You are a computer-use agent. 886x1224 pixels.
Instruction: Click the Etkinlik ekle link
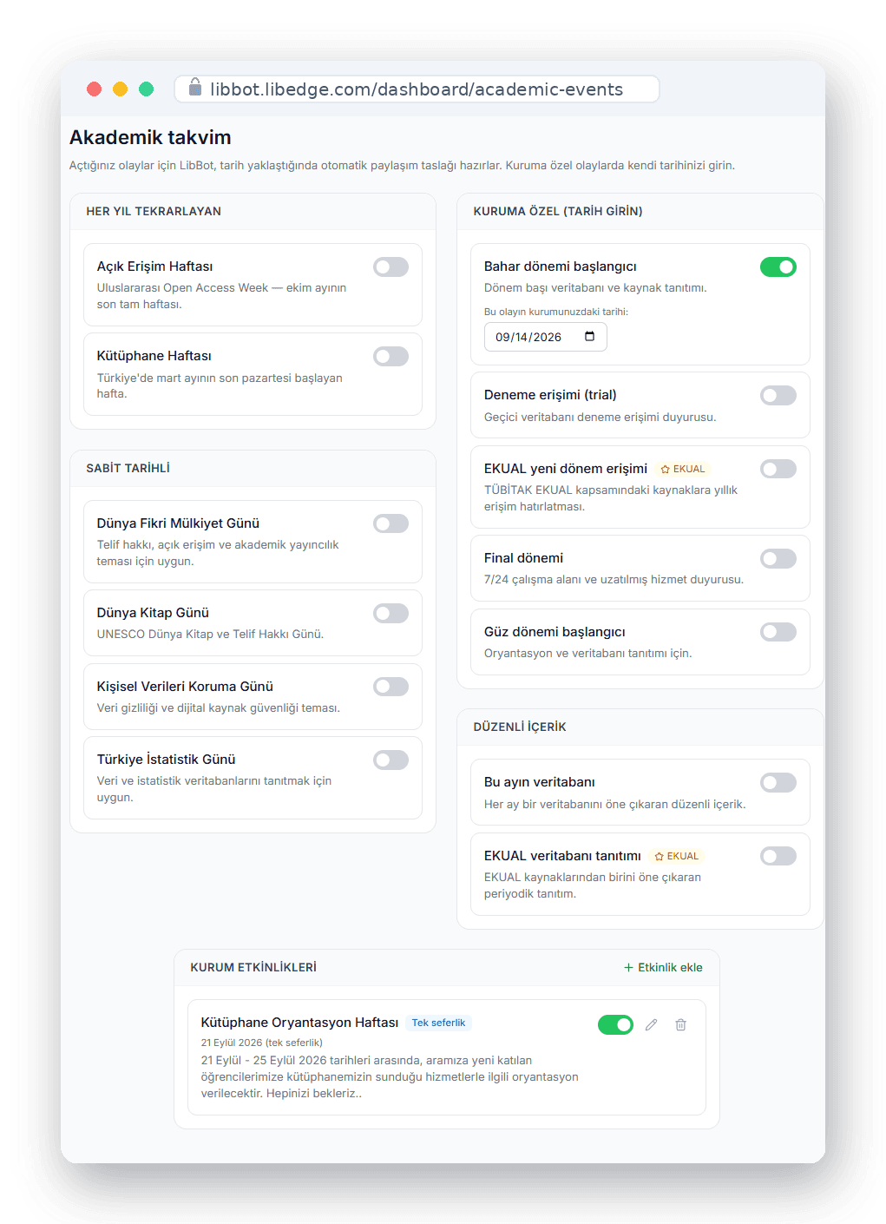(x=663, y=968)
